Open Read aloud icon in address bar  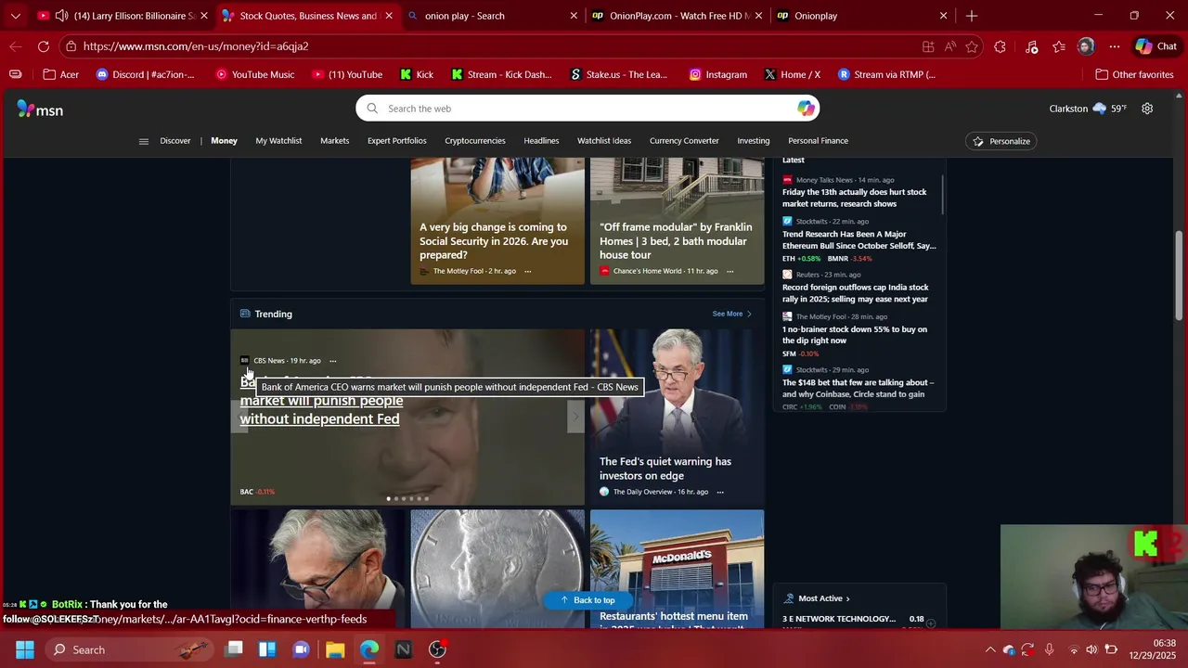950,46
